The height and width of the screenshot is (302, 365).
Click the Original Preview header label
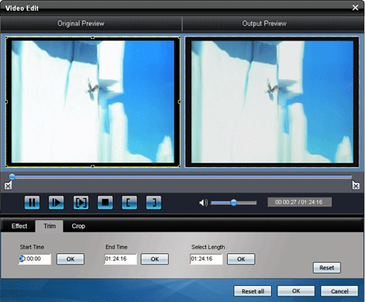[x=80, y=24]
